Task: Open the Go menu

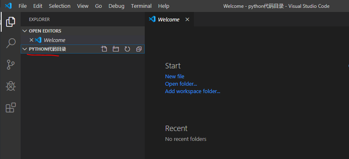Action: coord(98,6)
